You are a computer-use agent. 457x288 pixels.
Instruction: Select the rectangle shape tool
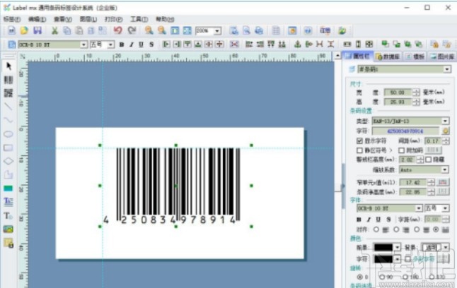click(8, 148)
